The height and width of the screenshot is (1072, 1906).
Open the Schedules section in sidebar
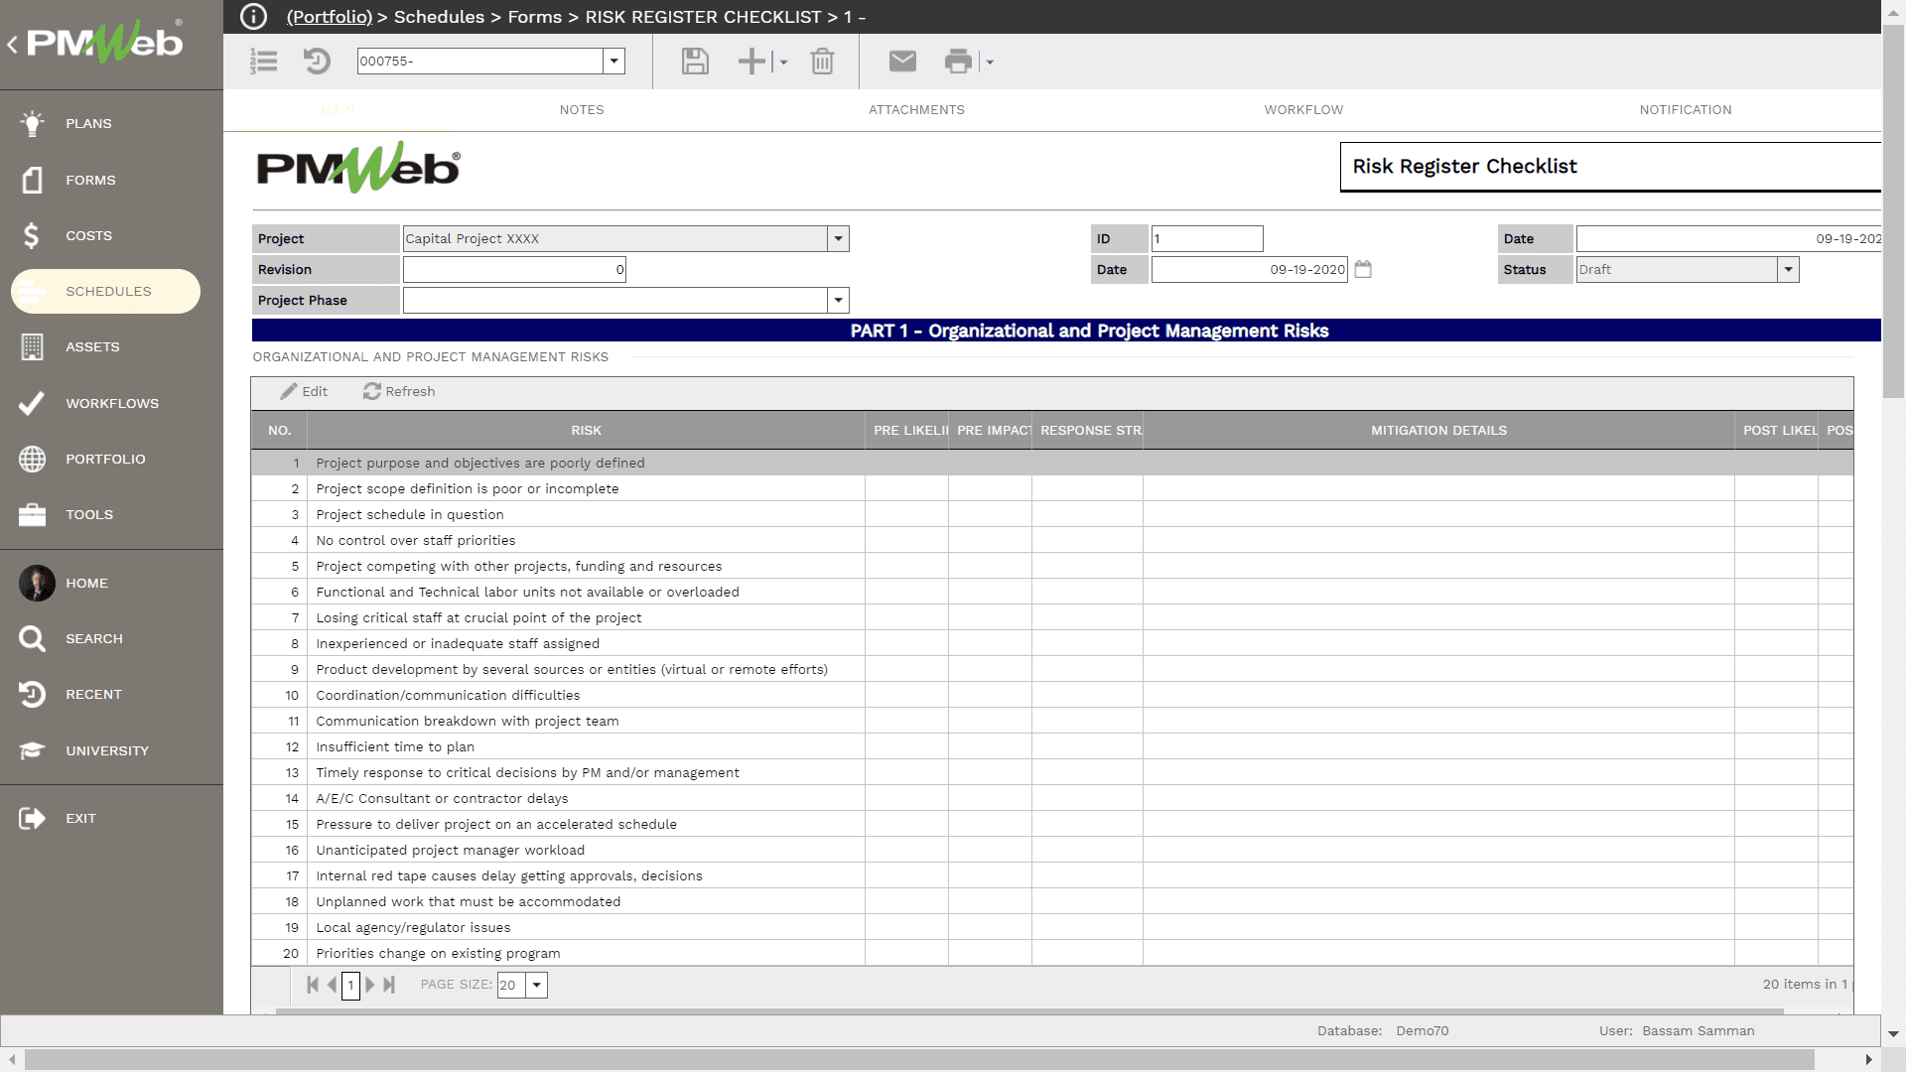click(x=108, y=291)
